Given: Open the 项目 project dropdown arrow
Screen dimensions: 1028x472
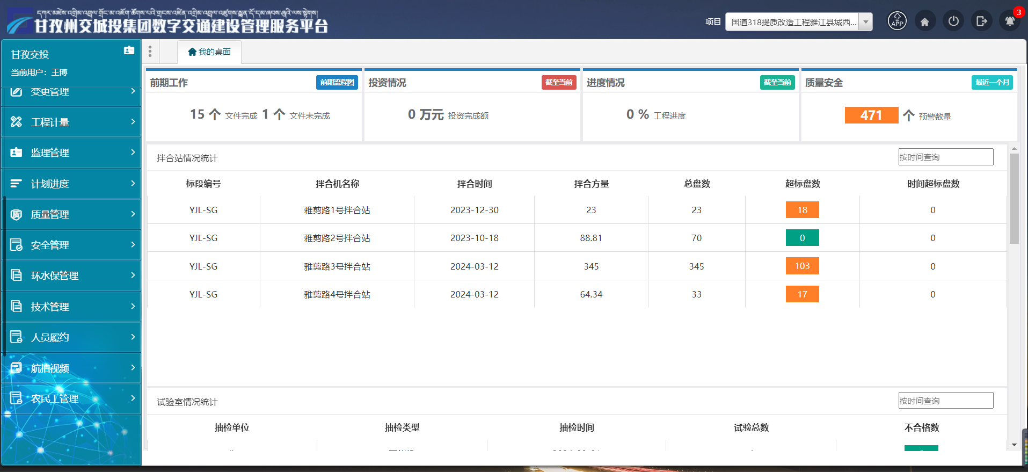Looking at the screenshot, I should pyautogui.click(x=865, y=22).
